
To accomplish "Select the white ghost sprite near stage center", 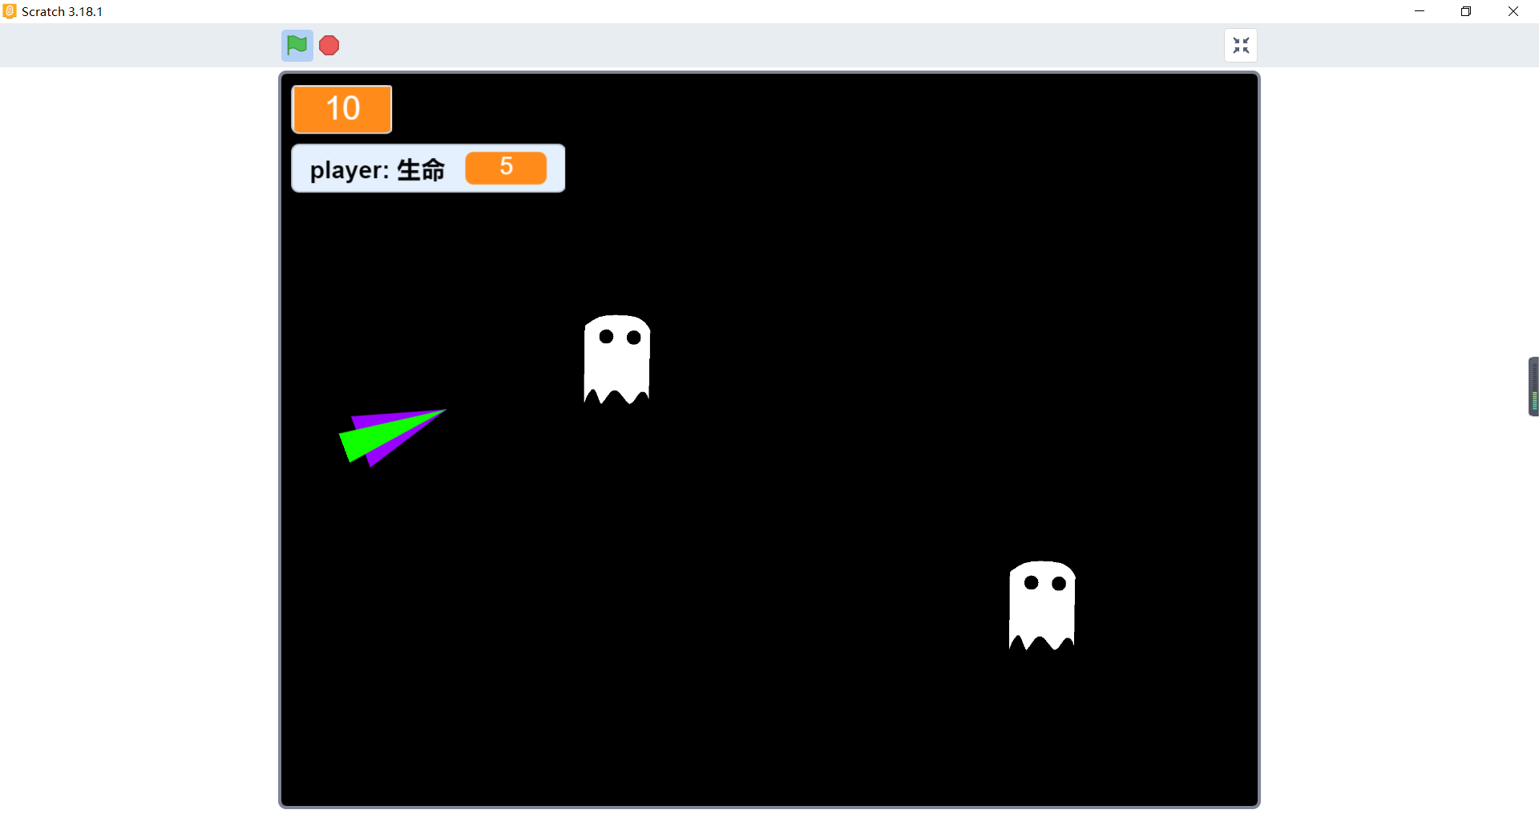I will tap(616, 361).
